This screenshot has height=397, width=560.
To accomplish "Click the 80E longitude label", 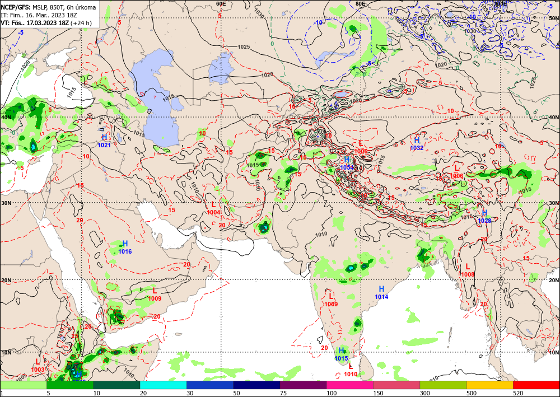I will (360, 3).
